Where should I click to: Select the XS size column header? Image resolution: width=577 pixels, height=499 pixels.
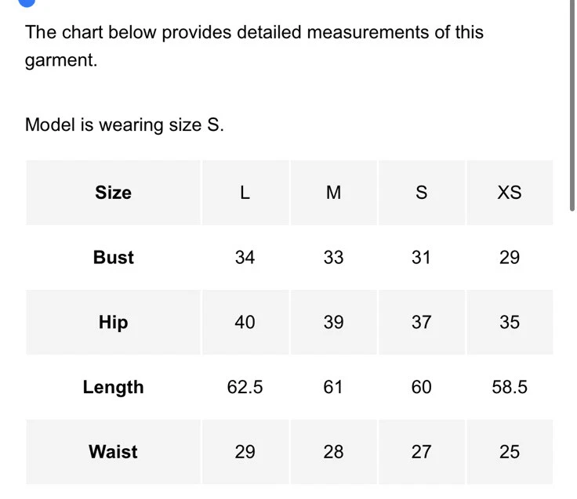point(509,193)
